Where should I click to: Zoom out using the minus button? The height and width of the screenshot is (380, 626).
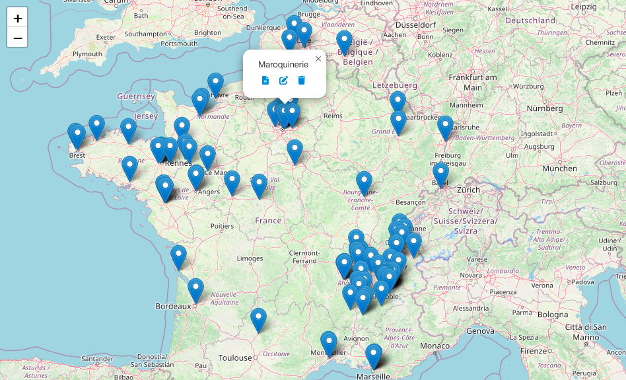pos(17,38)
